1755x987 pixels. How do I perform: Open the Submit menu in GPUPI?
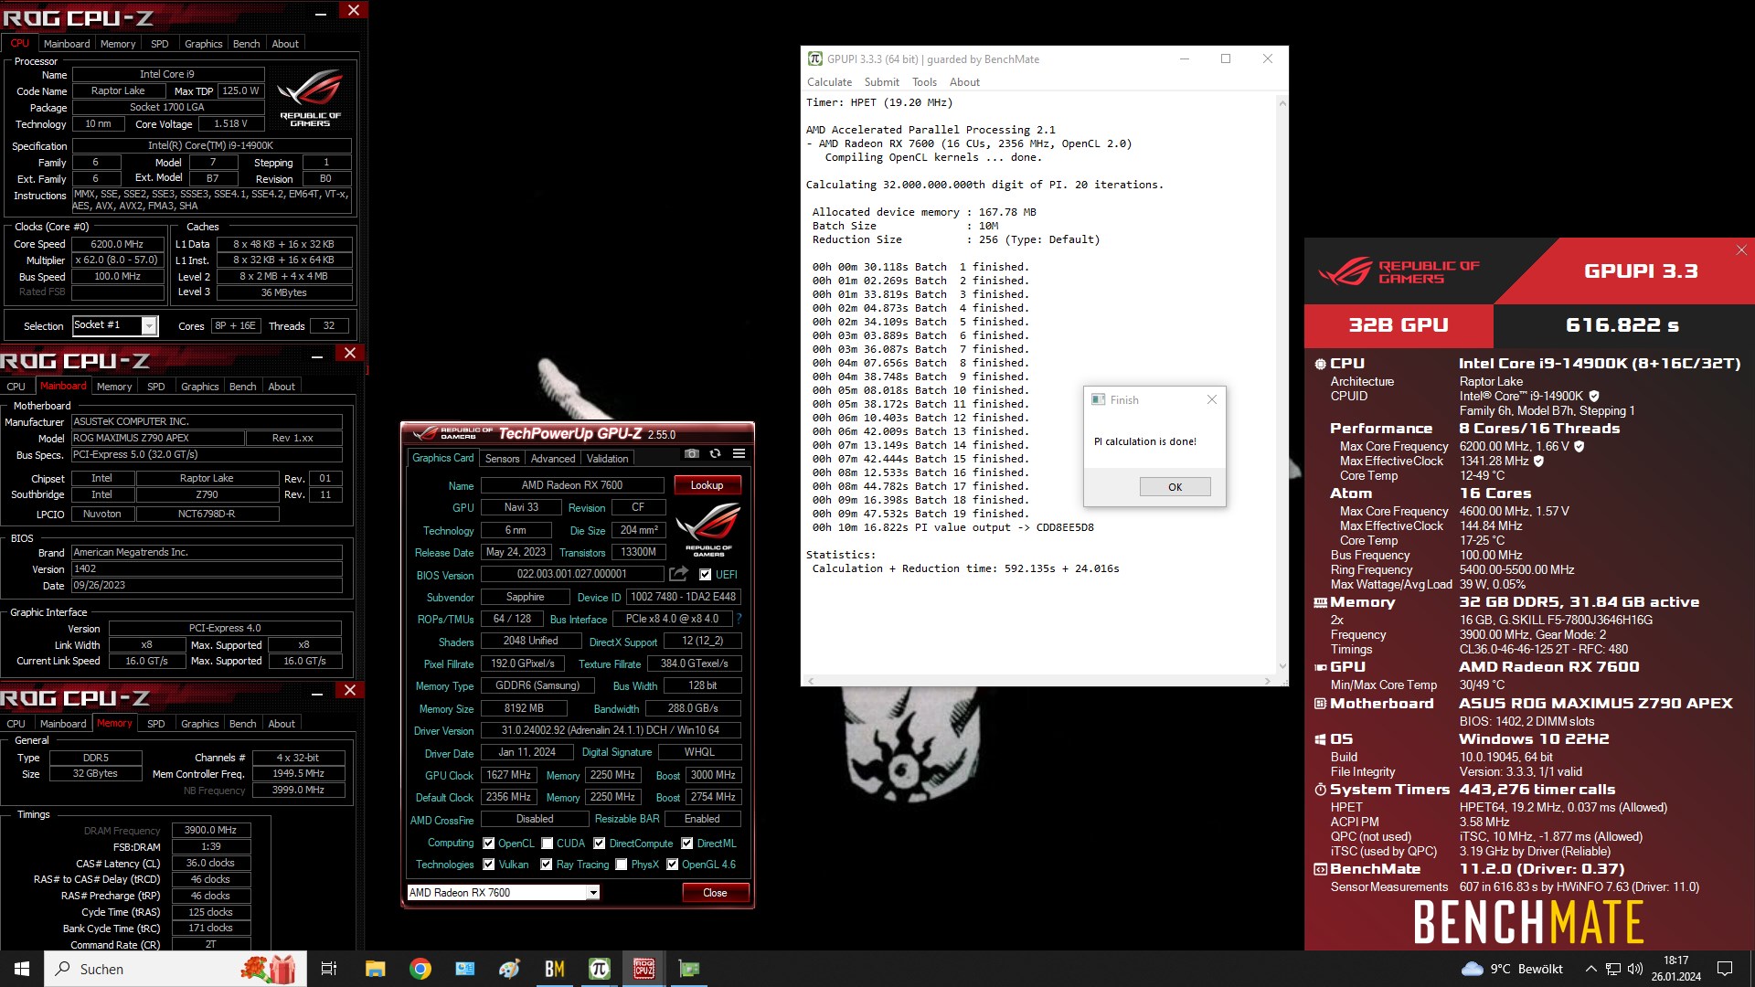tap(881, 82)
